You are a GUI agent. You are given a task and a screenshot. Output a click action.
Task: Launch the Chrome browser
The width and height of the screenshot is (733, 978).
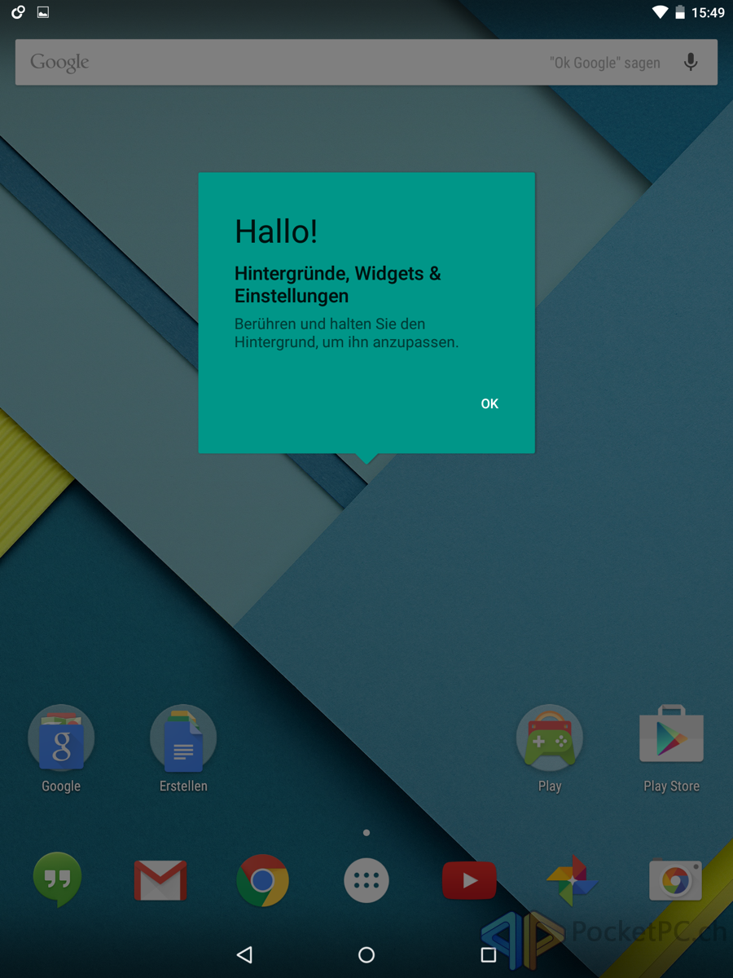pos(262,881)
